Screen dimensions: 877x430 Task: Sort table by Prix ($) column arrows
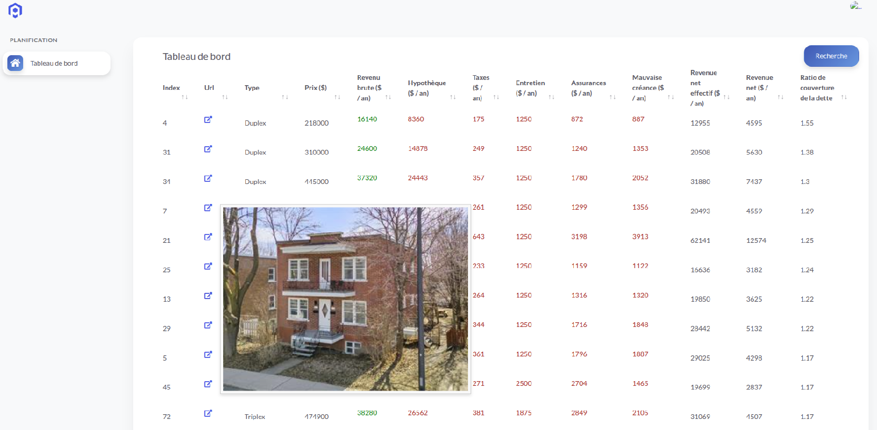tap(337, 97)
